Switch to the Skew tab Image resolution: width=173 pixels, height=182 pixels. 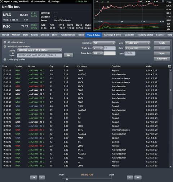click(x=55, y=35)
